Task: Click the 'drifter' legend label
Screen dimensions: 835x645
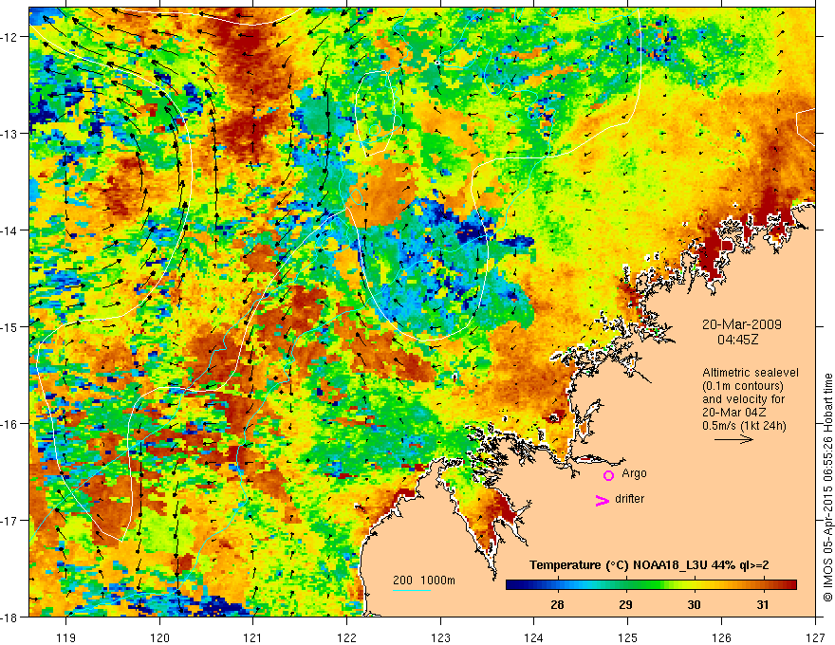Action: point(629,499)
